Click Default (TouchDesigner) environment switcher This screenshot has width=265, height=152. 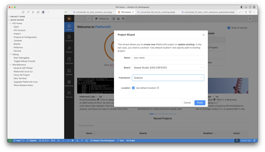click(x=102, y=141)
